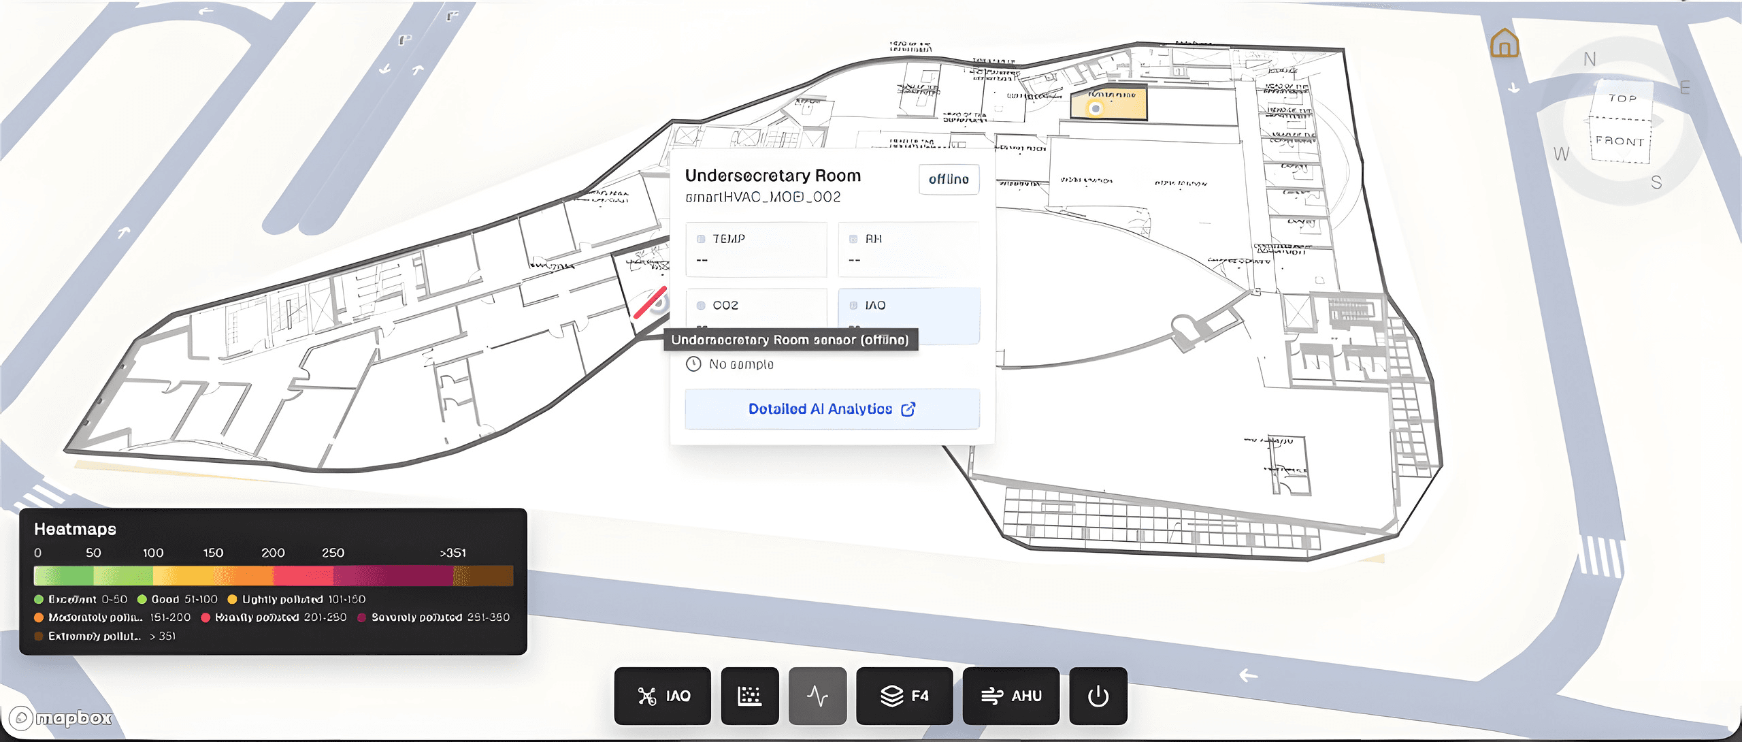This screenshot has height=742, width=1742.
Task: Click the home icon on map
Action: (x=1505, y=43)
